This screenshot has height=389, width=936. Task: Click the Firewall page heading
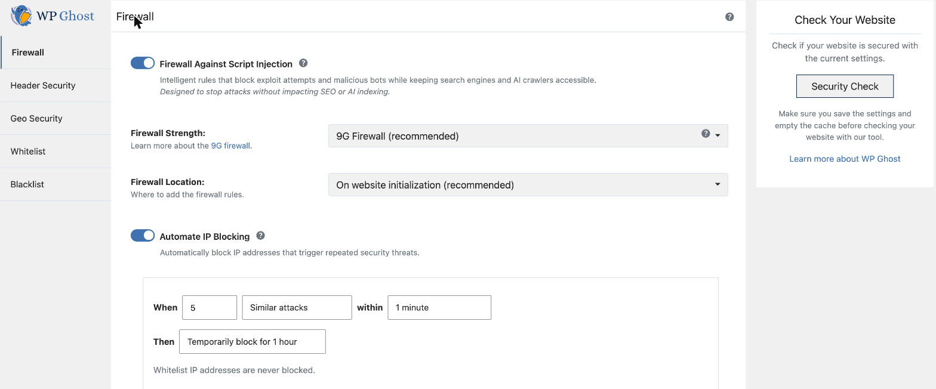[x=135, y=17]
